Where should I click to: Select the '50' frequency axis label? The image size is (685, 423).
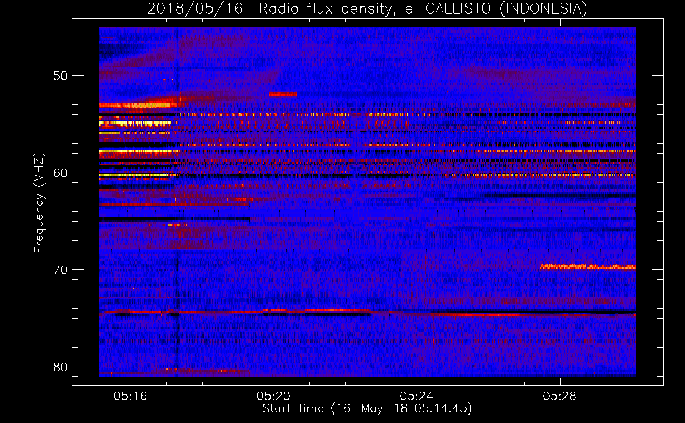61,76
